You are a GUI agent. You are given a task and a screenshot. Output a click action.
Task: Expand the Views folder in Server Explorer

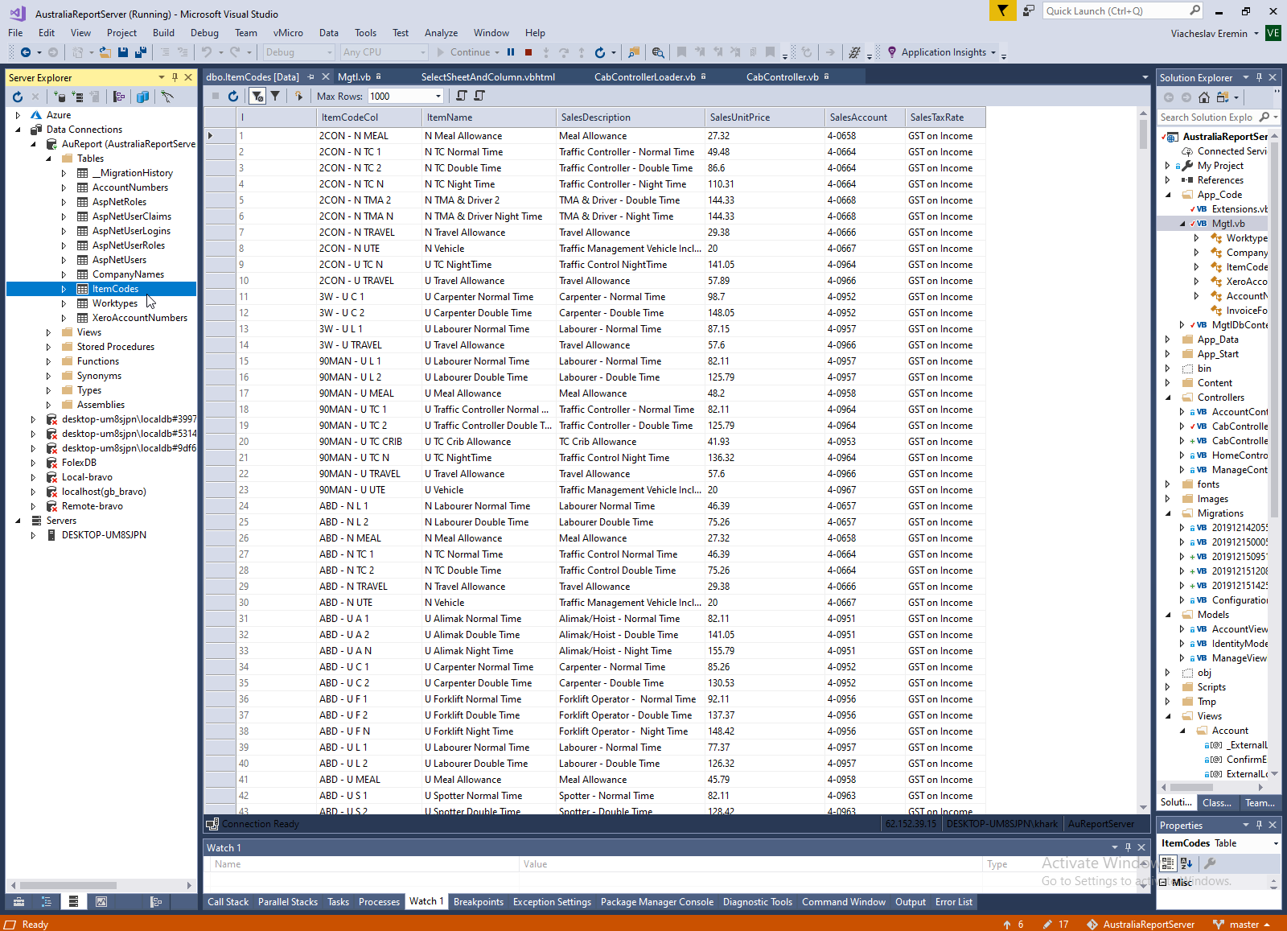point(48,332)
